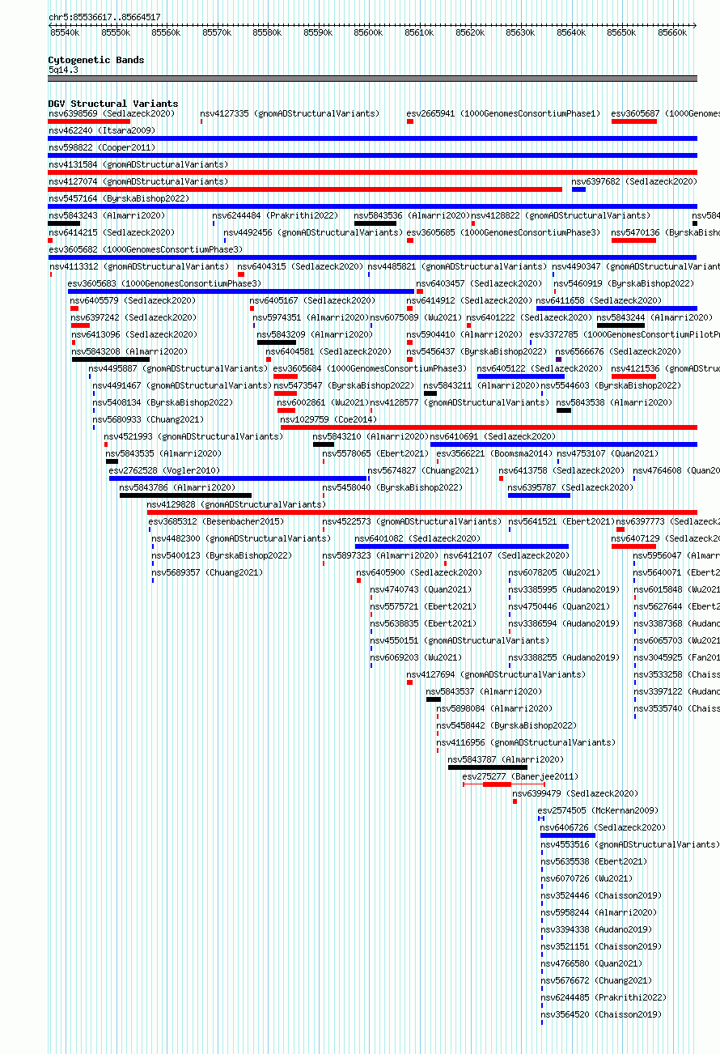Viewport: 720px width, 1054px height.
Task: Click the 85600k ruler tick label
Action: click(368, 32)
